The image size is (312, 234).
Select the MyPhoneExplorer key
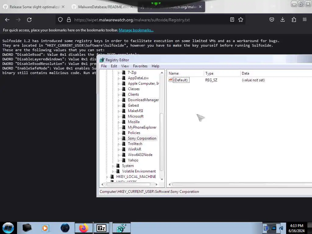[142, 127]
